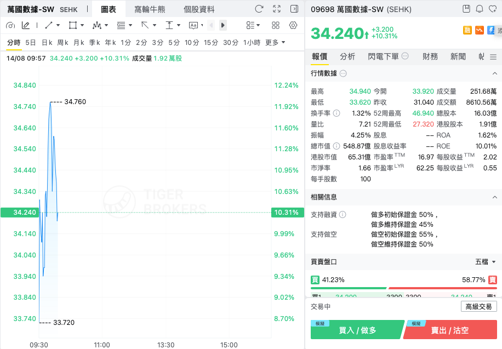Collapse the right side panel

coord(294,9)
